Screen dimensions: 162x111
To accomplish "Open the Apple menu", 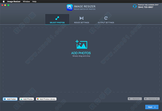I will [4, 1].
